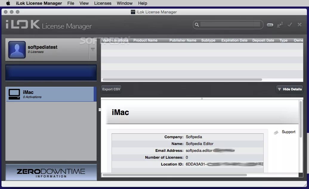Click the details pane vertical scrollbar
Viewport: 309px width, 189px height.
coord(301,119)
